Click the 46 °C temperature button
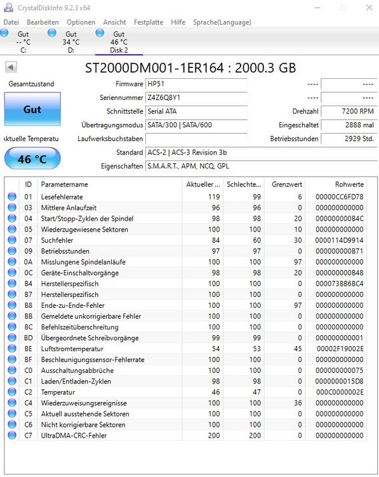The height and width of the screenshot is (477, 379). tap(32, 158)
